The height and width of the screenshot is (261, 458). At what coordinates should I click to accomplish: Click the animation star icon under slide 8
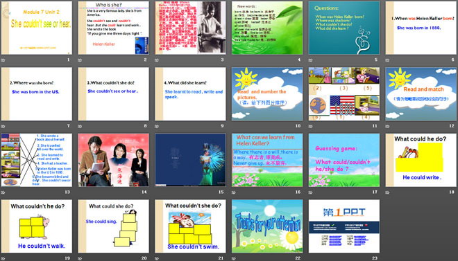tap(80, 127)
